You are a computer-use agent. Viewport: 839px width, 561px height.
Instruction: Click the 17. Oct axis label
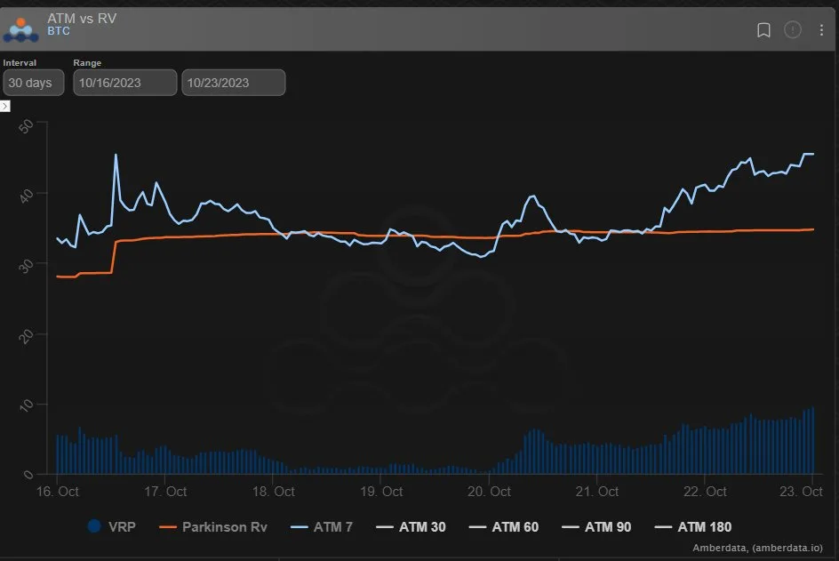165,492
